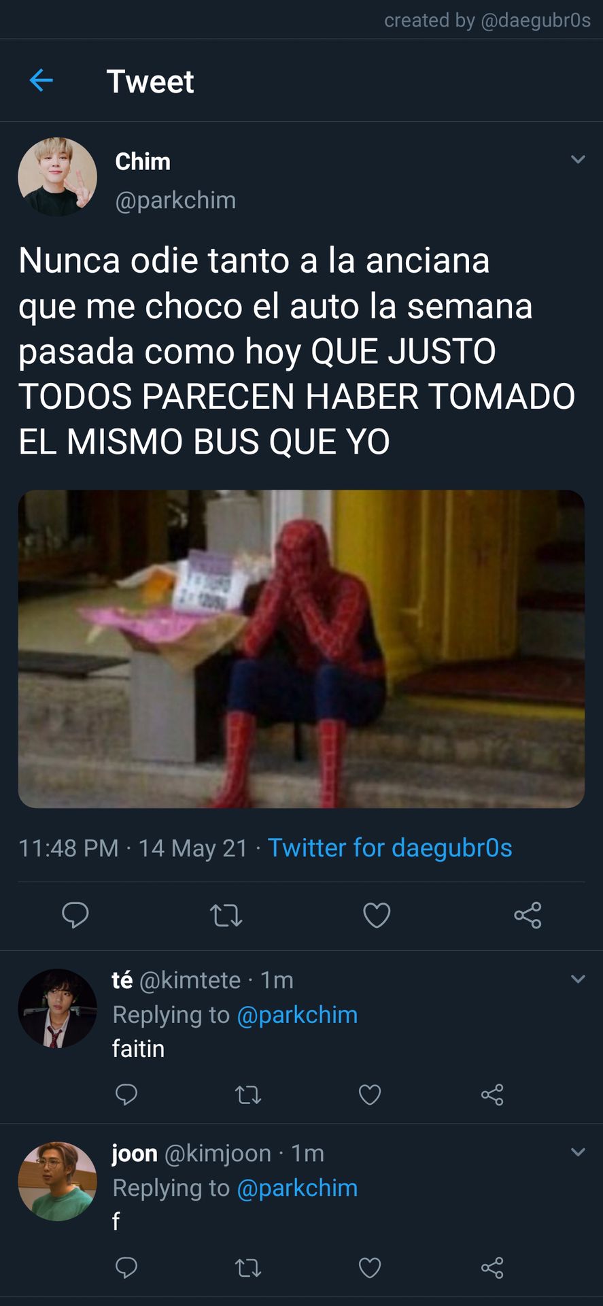Viewport: 603px width, 1306px height.
Task: View the Spider-Man image attachment
Action: (x=301, y=649)
